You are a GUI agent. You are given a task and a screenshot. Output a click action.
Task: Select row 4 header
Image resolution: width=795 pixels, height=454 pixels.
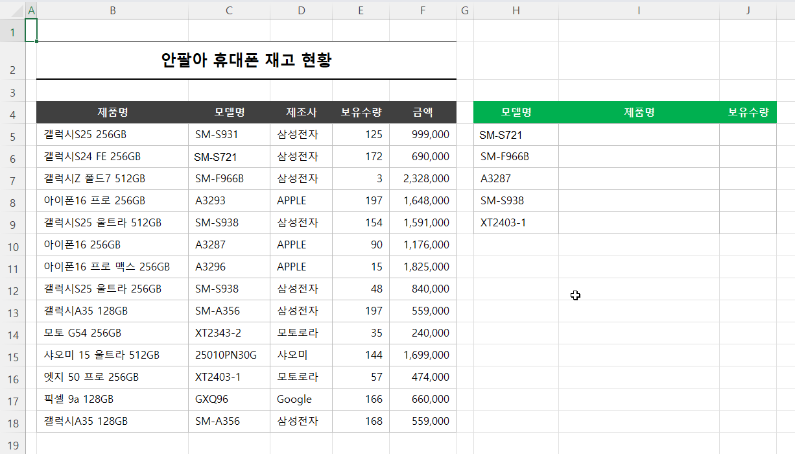[13, 113]
